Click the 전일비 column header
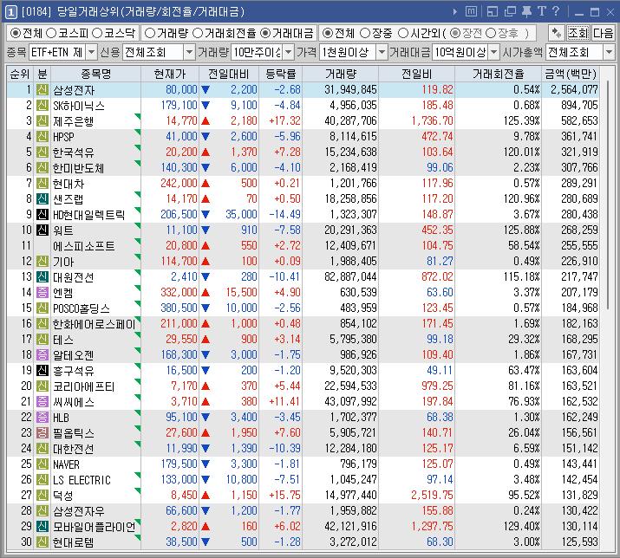This screenshot has width=620, height=558. tap(416, 74)
